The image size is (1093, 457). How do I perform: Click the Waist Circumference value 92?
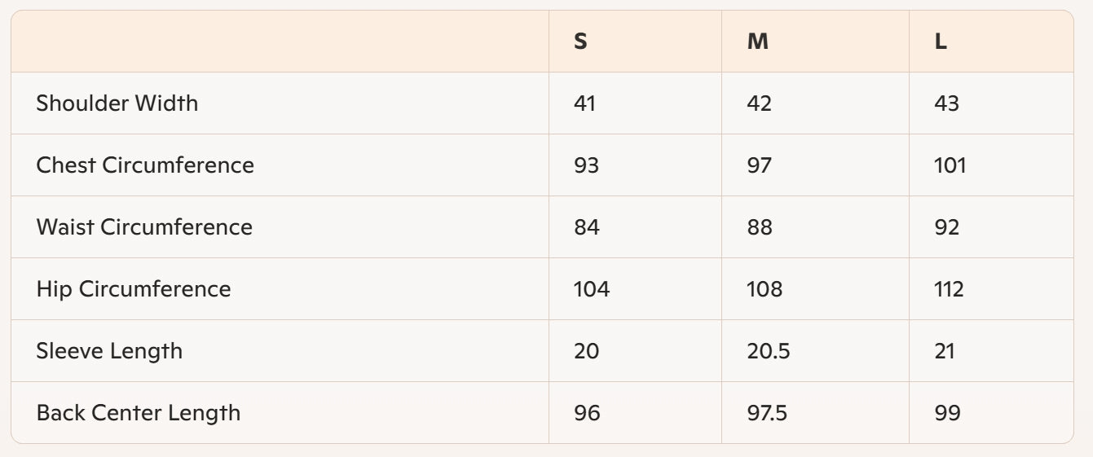tap(947, 227)
